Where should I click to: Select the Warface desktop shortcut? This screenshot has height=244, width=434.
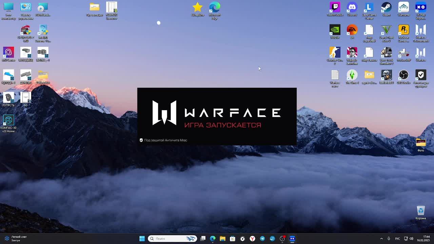421,54
